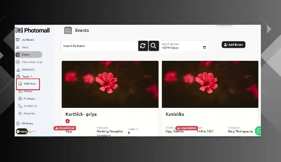Select the Events sidebar item
The width and height of the screenshot is (281, 162).
(x=29, y=55)
